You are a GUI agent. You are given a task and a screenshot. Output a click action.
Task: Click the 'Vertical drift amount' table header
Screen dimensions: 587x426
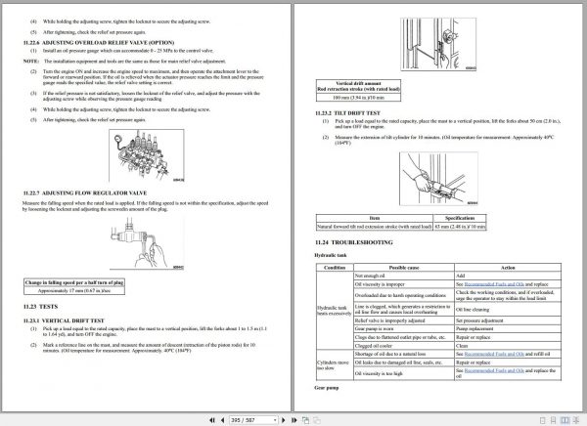tap(358, 86)
